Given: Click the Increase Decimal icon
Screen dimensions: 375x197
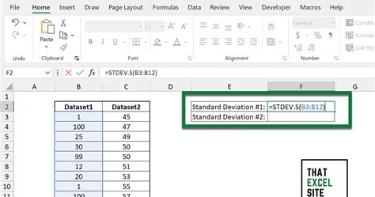Looking at the screenshot, I should click(298, 47).
